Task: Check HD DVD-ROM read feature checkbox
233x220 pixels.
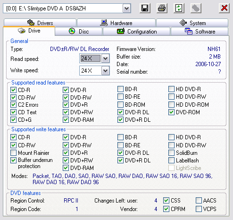Action: point(171,105)
